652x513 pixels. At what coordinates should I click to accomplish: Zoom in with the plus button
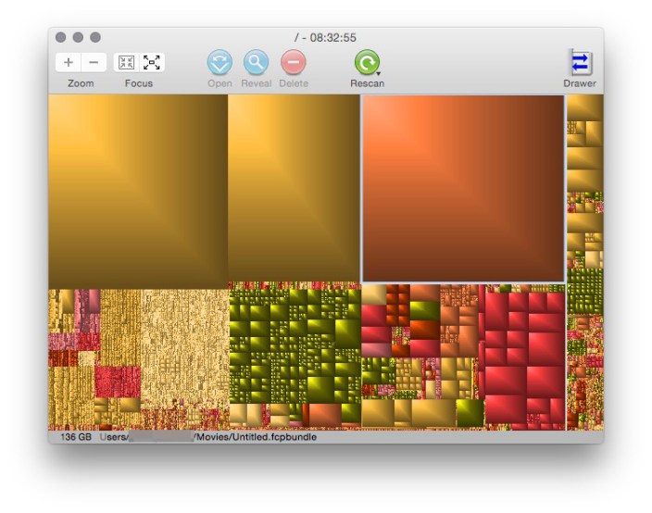(x=69, y=63)
